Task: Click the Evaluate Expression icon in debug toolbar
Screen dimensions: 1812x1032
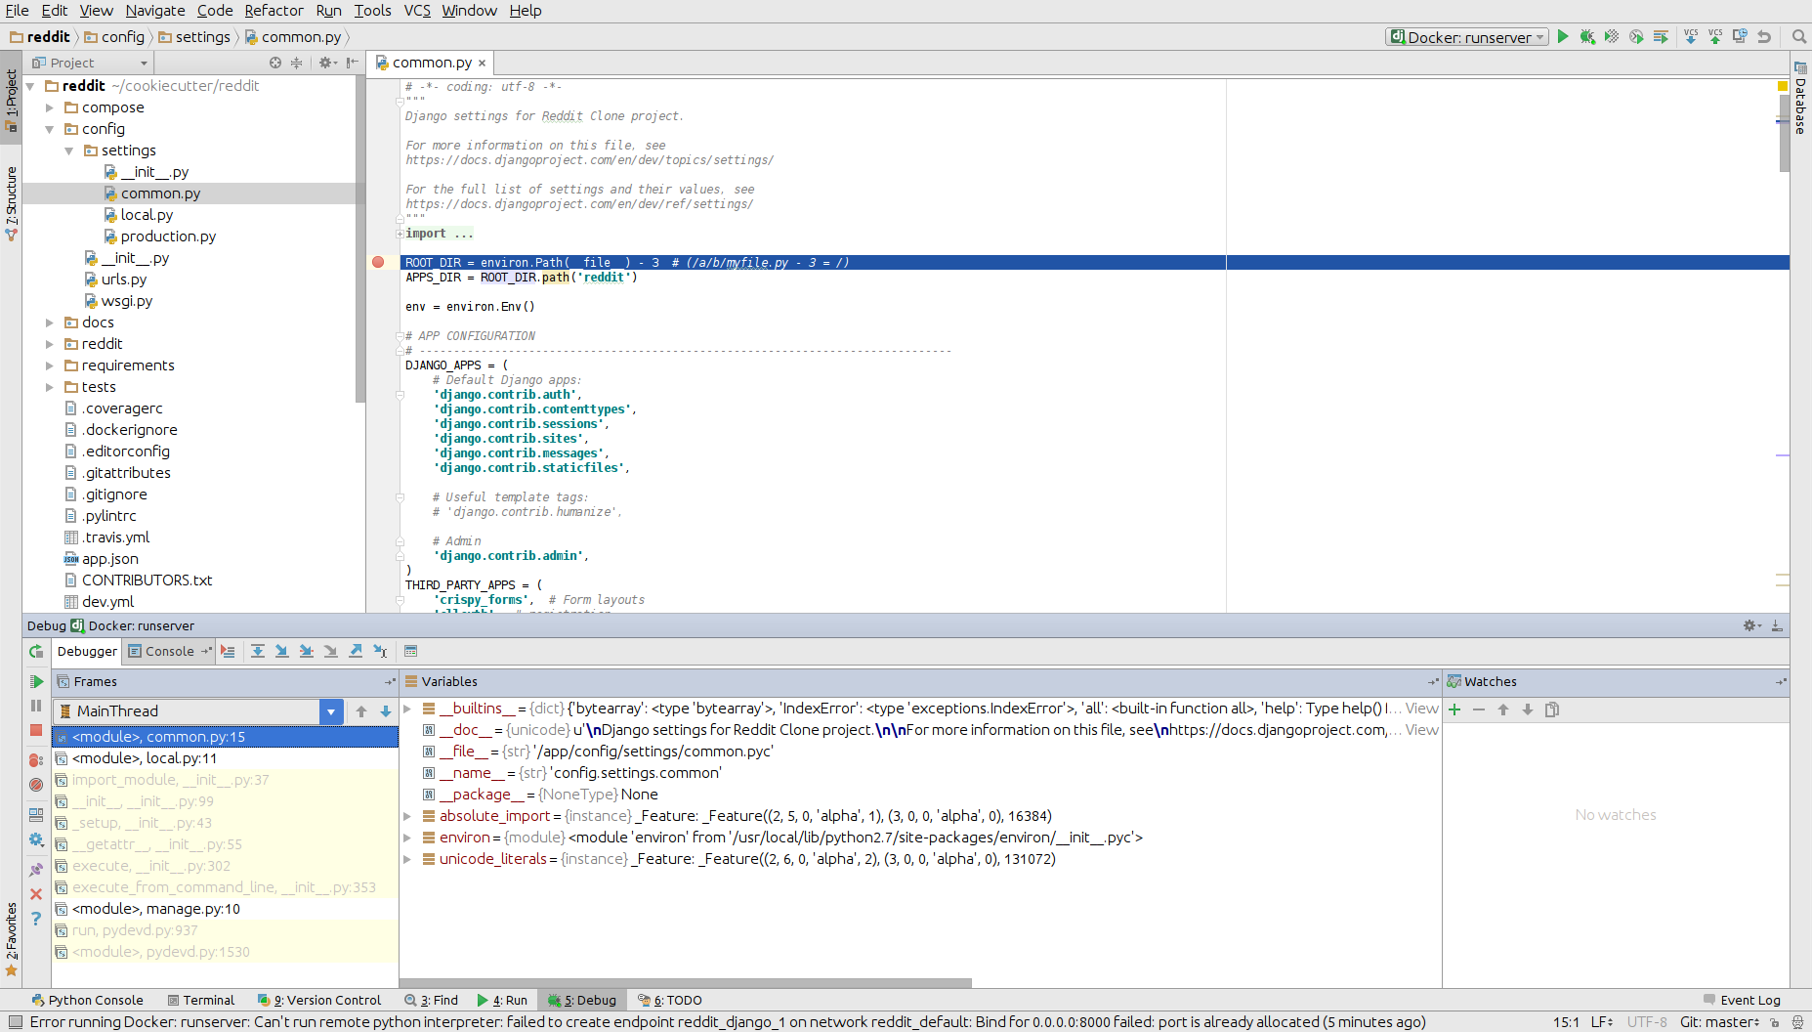Action: point(410,651)
